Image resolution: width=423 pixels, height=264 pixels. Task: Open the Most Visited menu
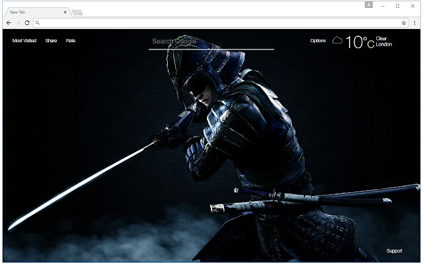[24, 41]
